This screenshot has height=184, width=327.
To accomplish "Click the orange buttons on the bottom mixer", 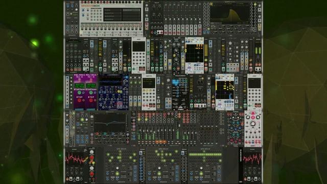I will coord(161,142).
